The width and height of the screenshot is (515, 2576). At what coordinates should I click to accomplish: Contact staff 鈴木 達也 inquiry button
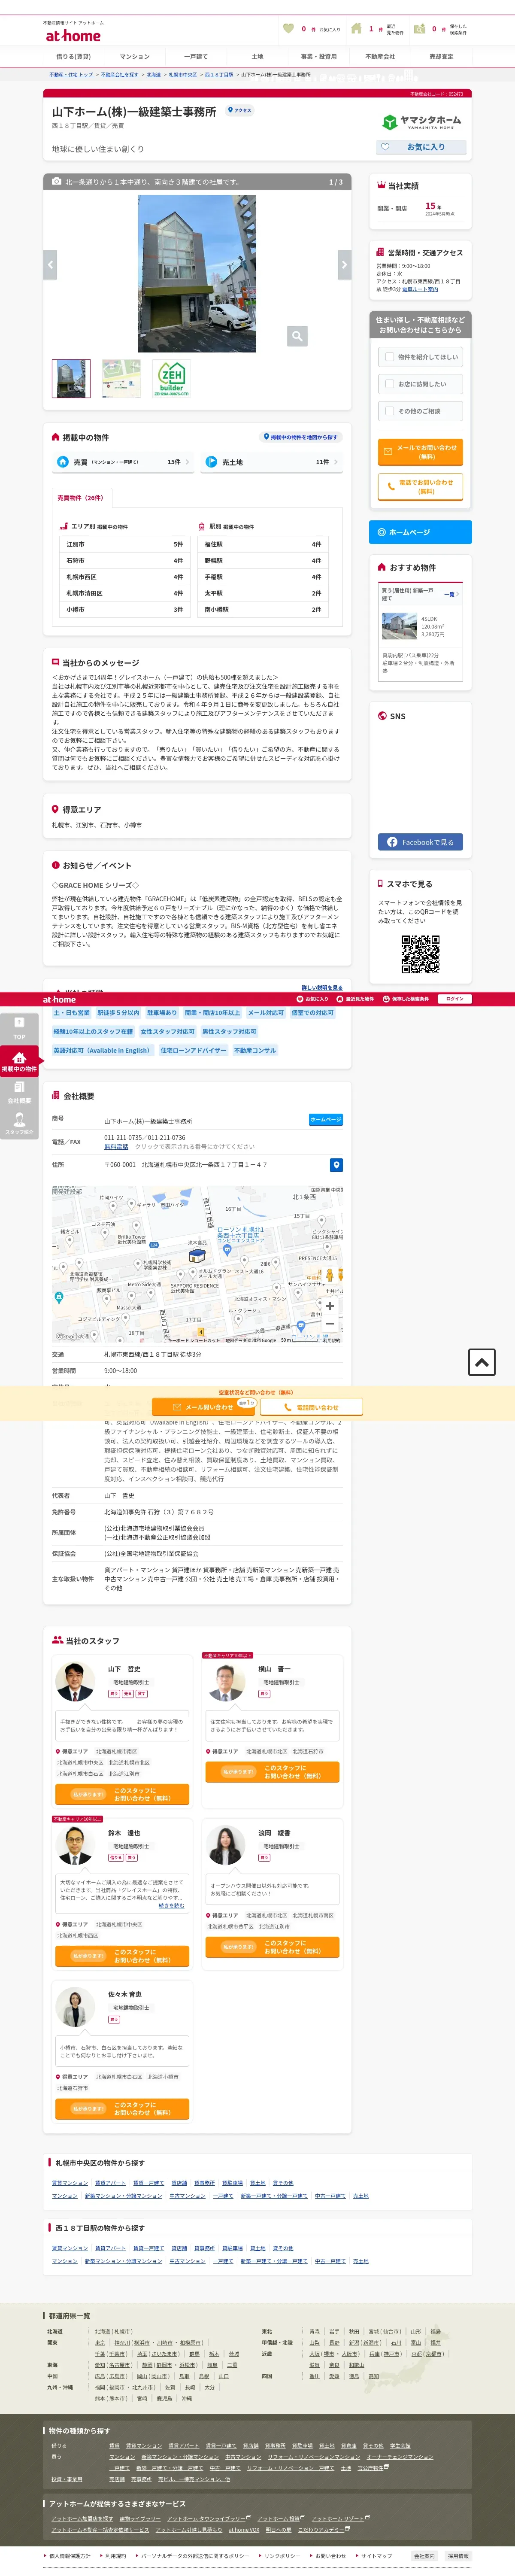point(121,1955)
